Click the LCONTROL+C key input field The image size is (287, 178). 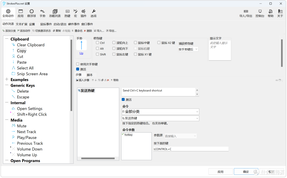click(191, 149)
